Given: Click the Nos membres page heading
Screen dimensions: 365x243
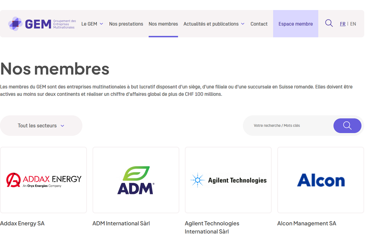Looking at the screenshot, I should [55, 69].
